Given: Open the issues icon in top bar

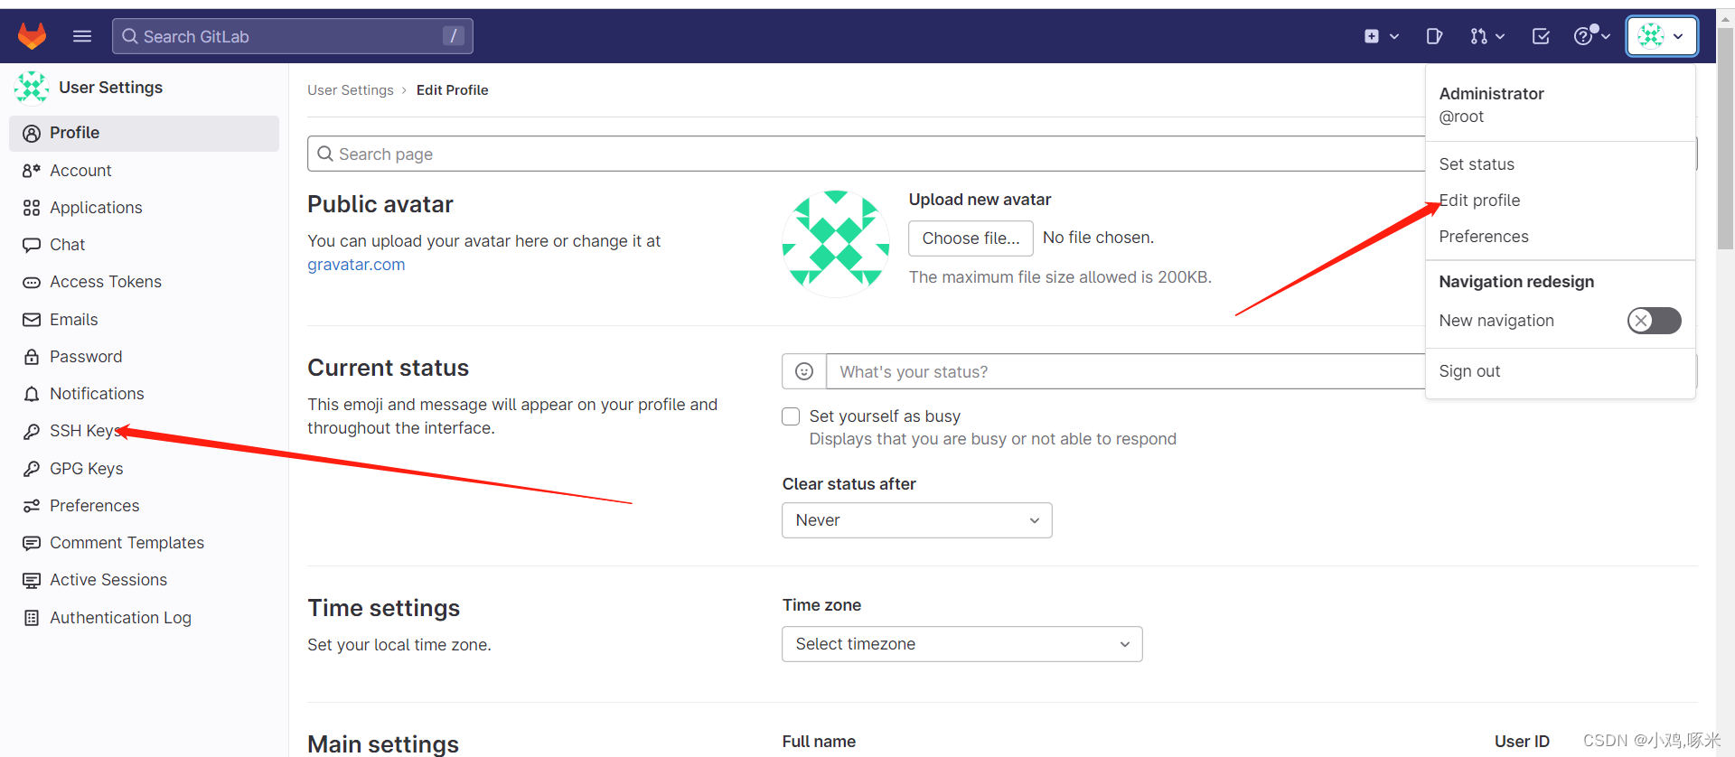Looking at the screenshot, I should (1434, 36).
